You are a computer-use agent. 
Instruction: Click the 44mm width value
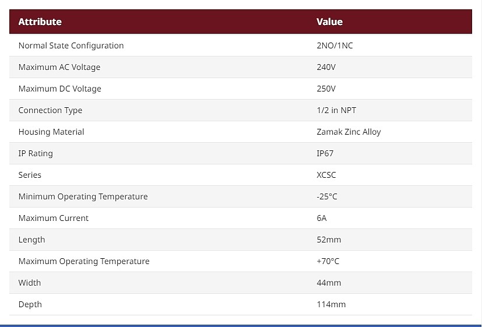coord(329,283)
